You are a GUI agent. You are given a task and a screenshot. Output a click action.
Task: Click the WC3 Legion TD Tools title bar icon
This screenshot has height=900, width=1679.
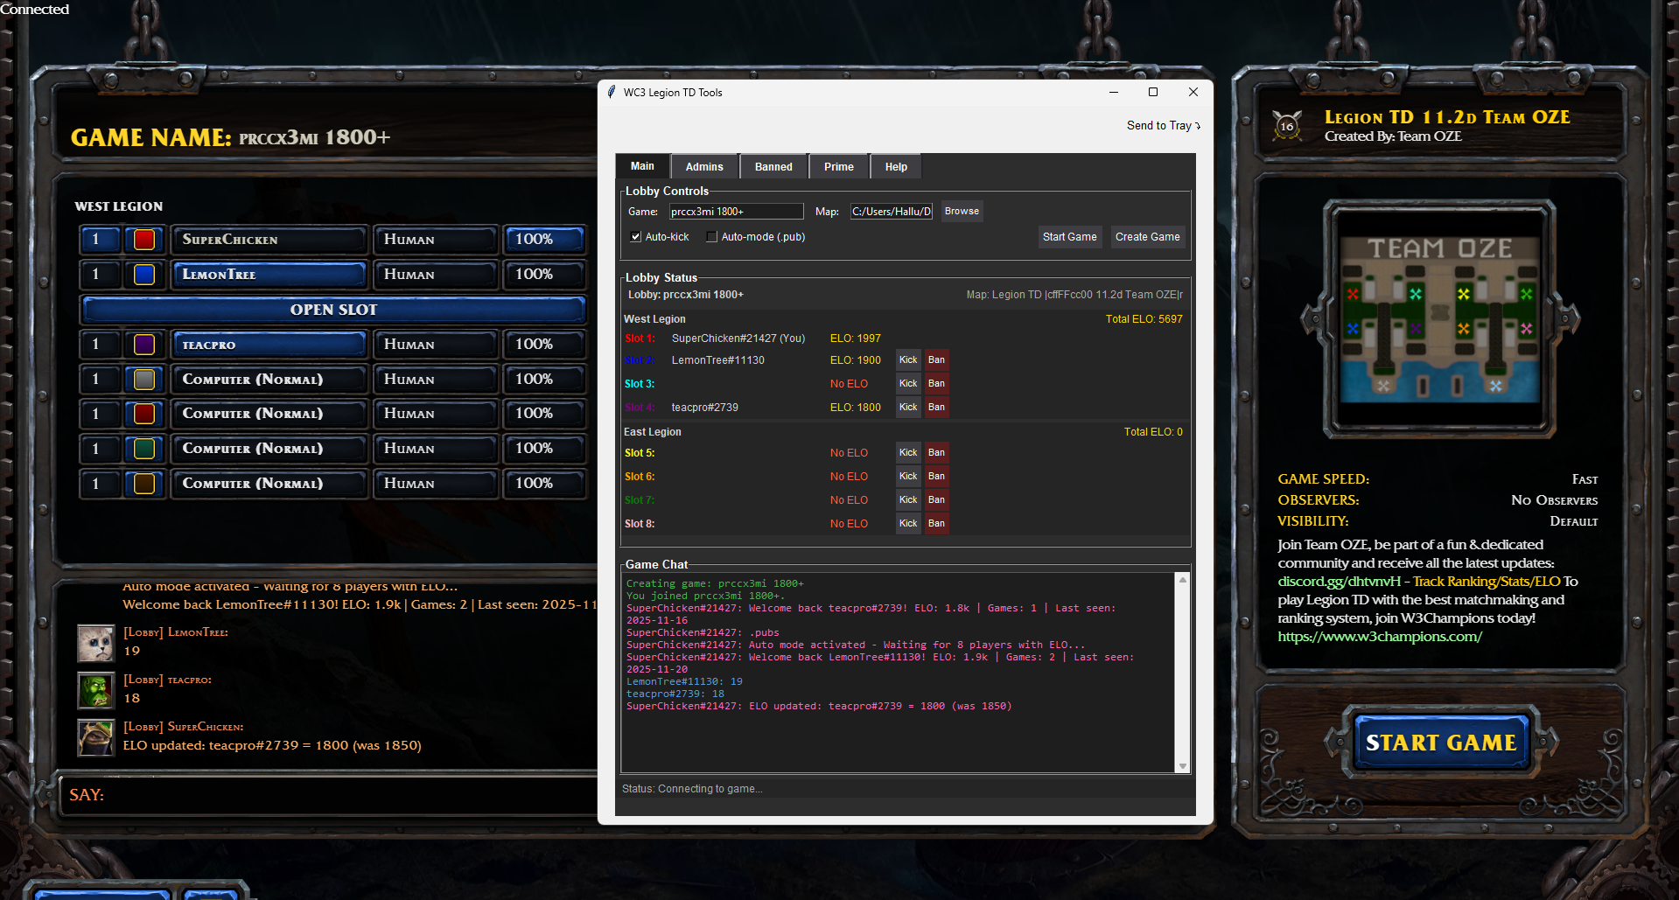click(x=612, y=92)
